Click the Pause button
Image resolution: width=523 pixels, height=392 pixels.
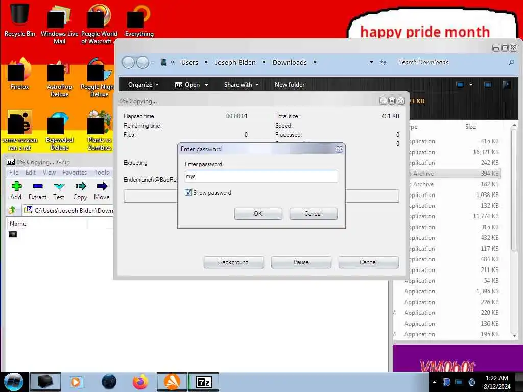coord(301,262)
